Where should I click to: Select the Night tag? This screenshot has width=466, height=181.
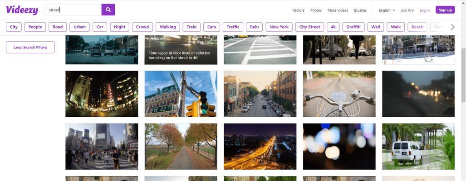click(119, 27)
